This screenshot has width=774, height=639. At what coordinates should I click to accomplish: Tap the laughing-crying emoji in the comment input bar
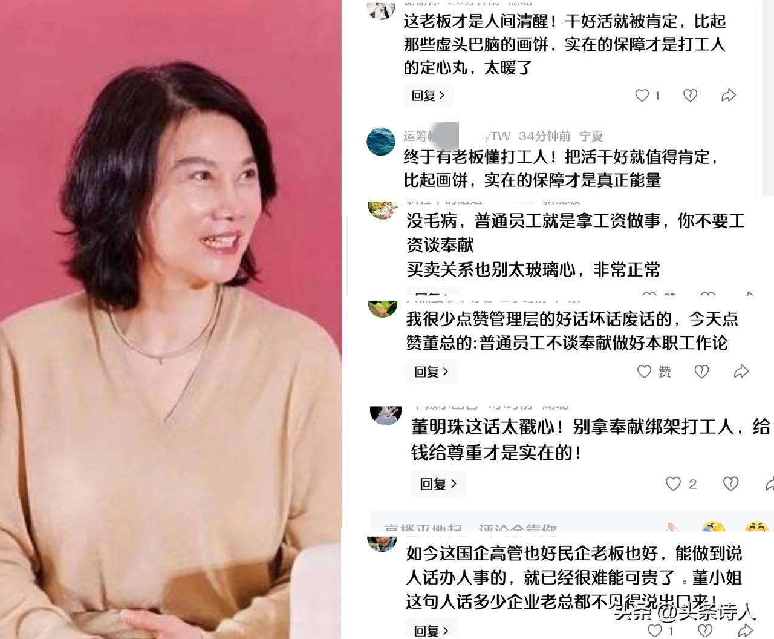[x=714, y=528]
